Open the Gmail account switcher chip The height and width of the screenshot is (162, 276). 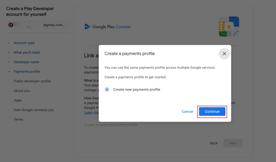(38, 25)
